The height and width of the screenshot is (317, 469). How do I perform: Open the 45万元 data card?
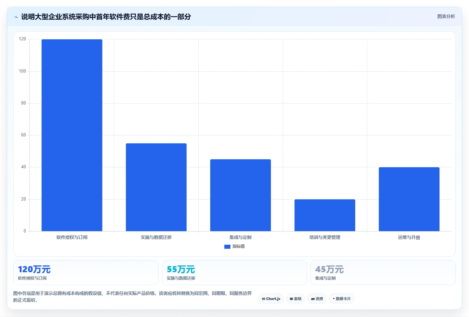[383, 273]
